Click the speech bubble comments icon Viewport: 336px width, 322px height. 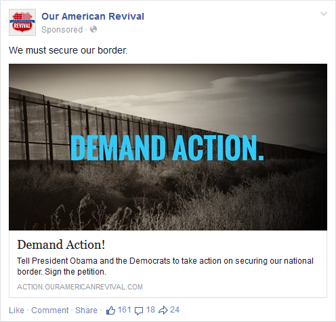(x=139, y=311)
